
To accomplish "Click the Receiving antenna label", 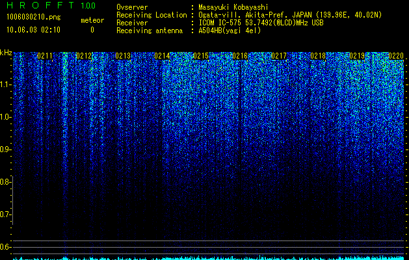I will click(x=150, y=31).
